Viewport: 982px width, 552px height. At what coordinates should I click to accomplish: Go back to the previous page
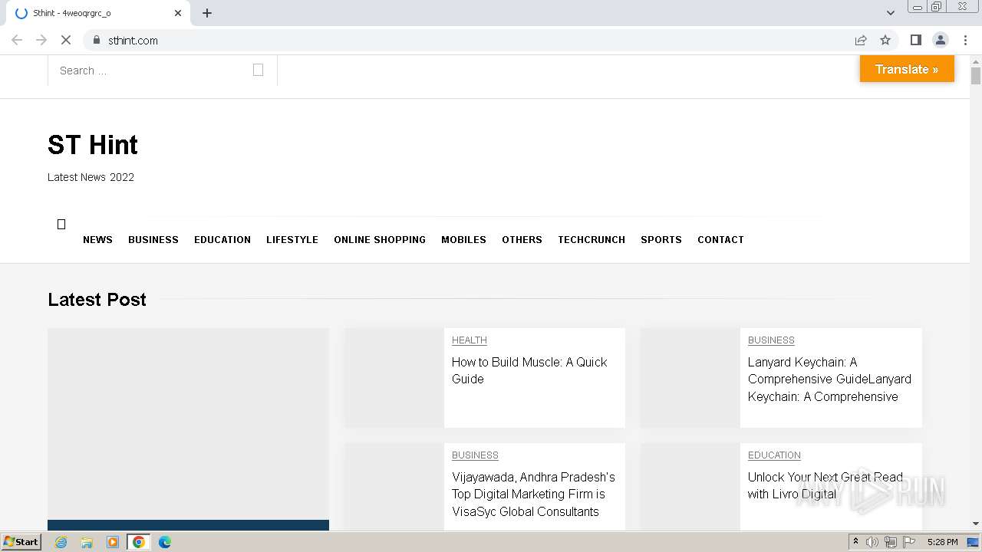(x=17, y=40)
